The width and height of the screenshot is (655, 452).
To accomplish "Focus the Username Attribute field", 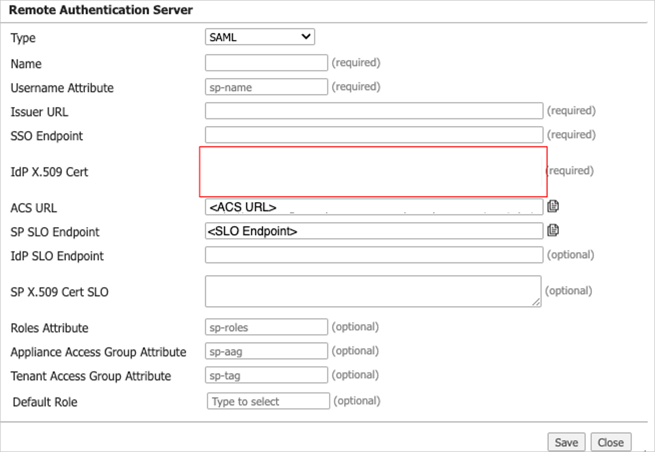I will 267,87.
